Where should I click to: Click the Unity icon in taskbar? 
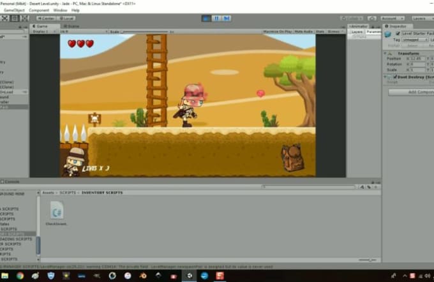click(190, 276)
